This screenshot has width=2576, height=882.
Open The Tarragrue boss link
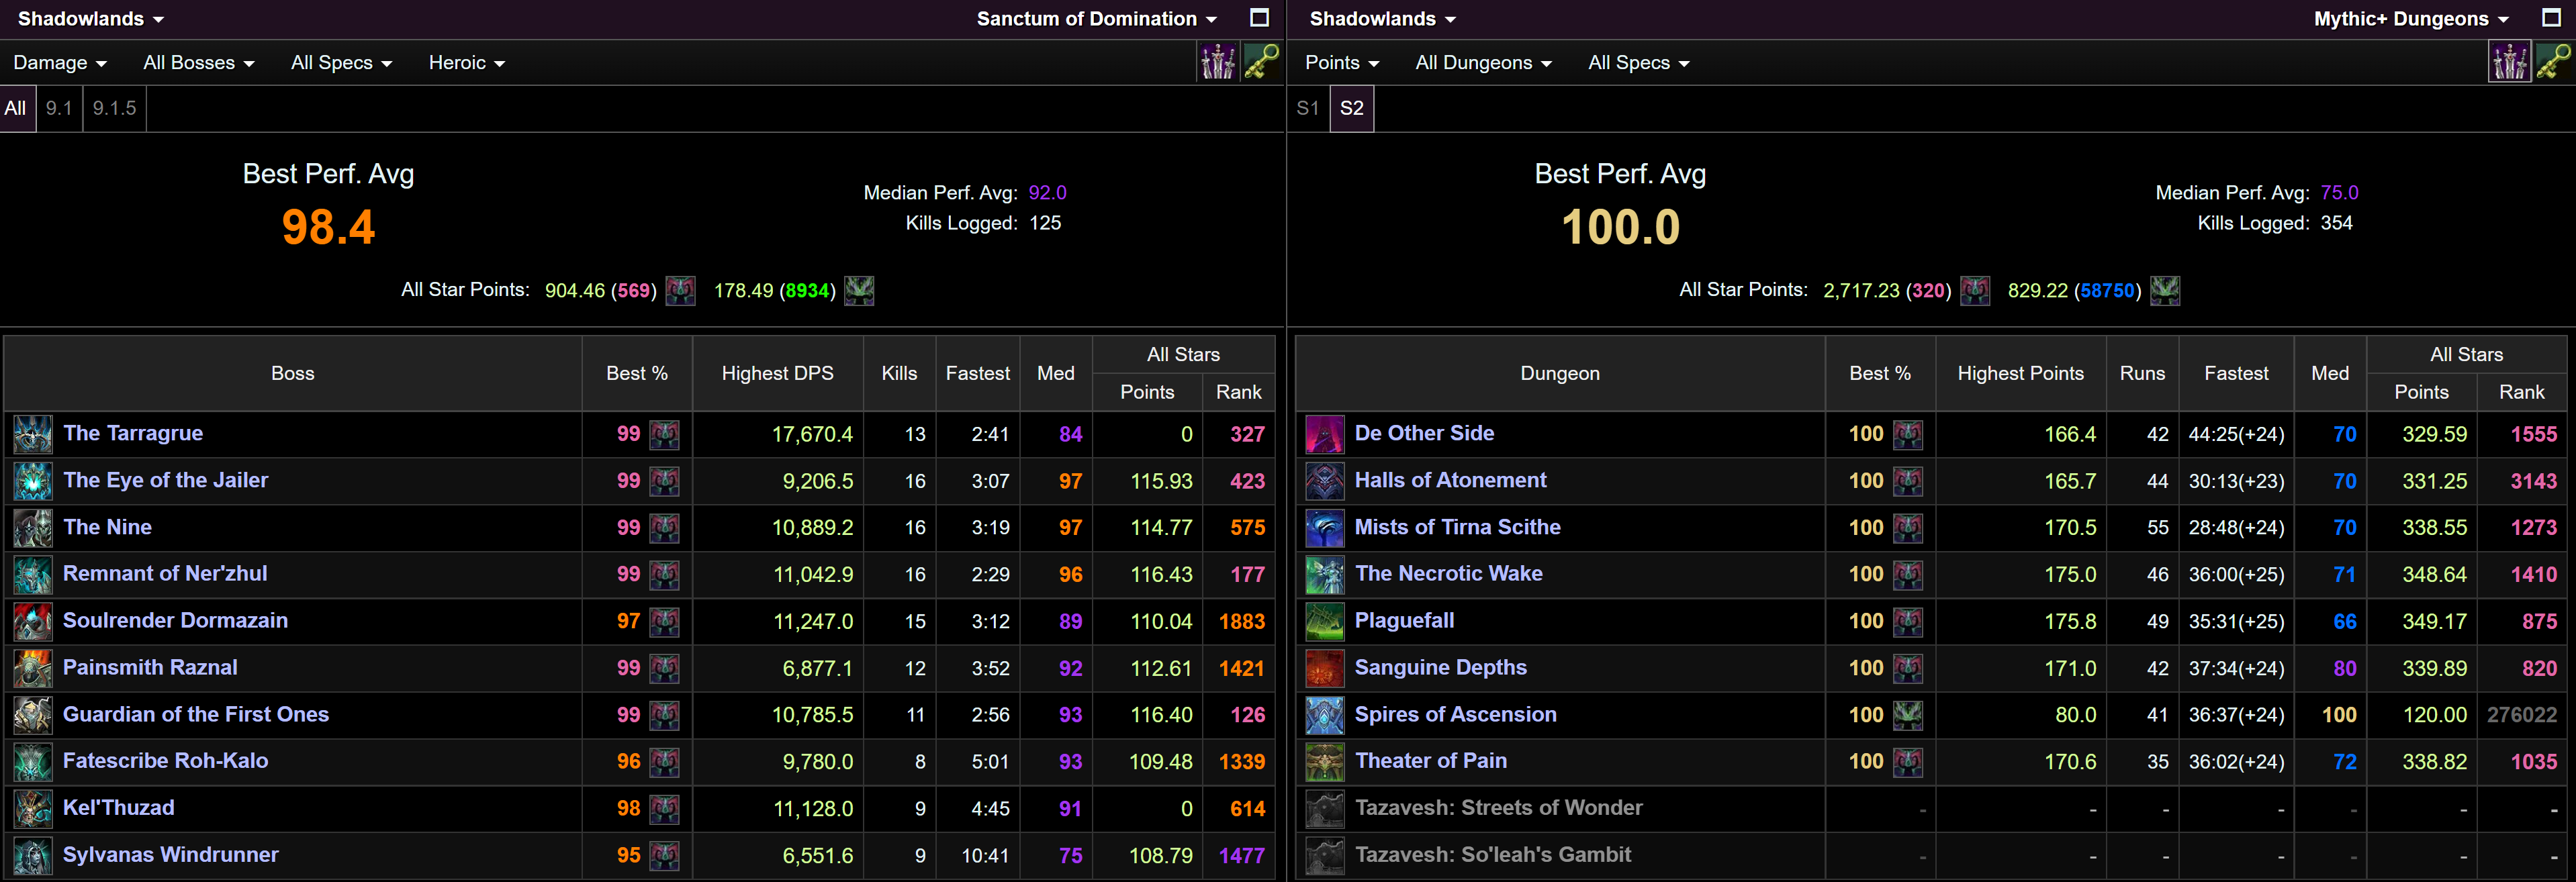click(133, 434)
